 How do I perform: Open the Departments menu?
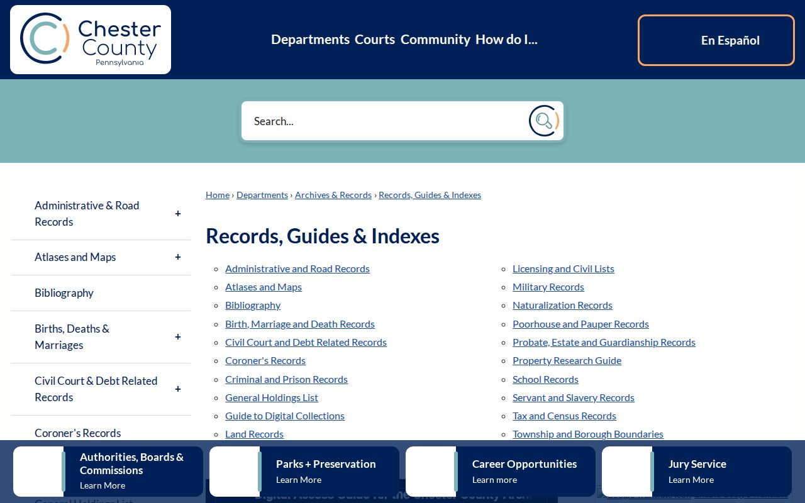tap(310, 40)
